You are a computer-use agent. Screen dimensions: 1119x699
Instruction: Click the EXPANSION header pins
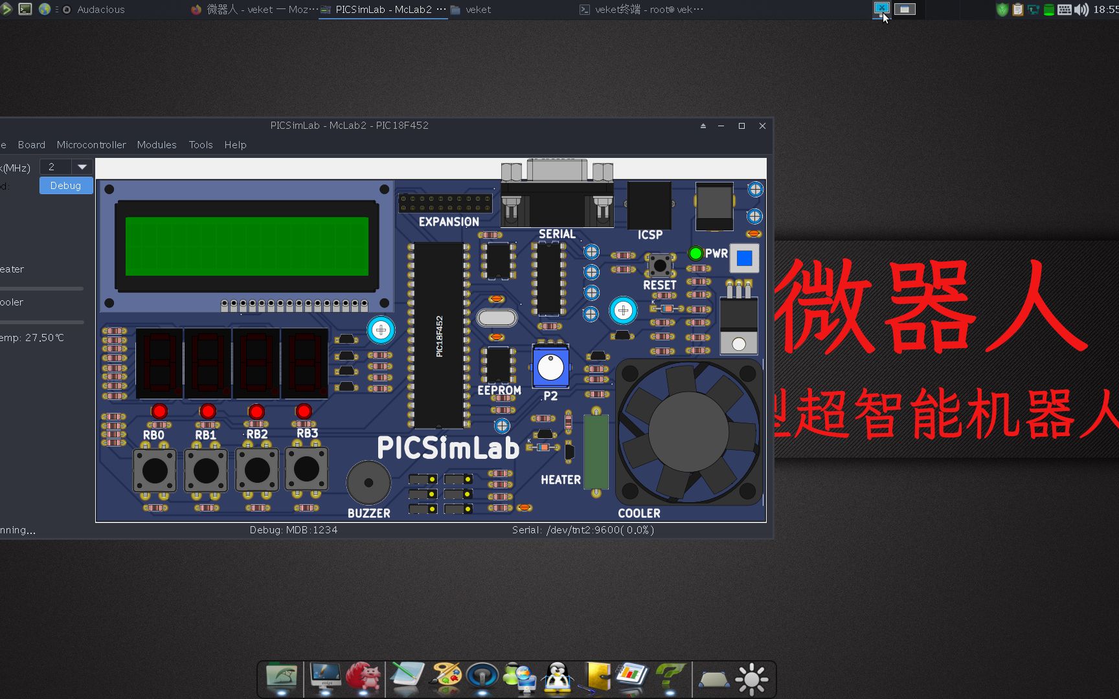tap(446, 203)
